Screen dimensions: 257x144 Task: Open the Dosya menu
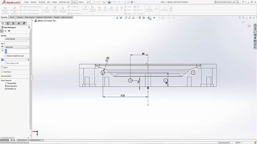[27, 2]
